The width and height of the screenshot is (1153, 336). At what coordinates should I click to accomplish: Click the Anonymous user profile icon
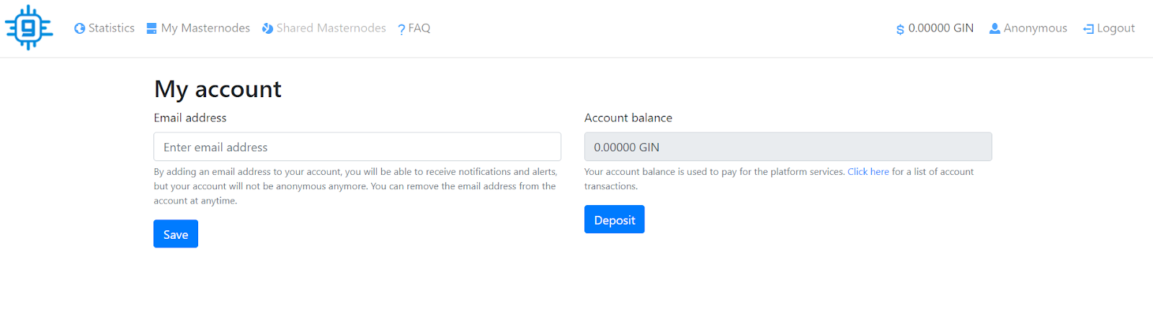(994, 29)
